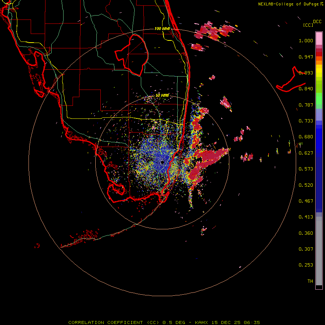This screenshot has height=325, width=325.
Task: Click the 0.413 scale value
Action: click(306, 217)
